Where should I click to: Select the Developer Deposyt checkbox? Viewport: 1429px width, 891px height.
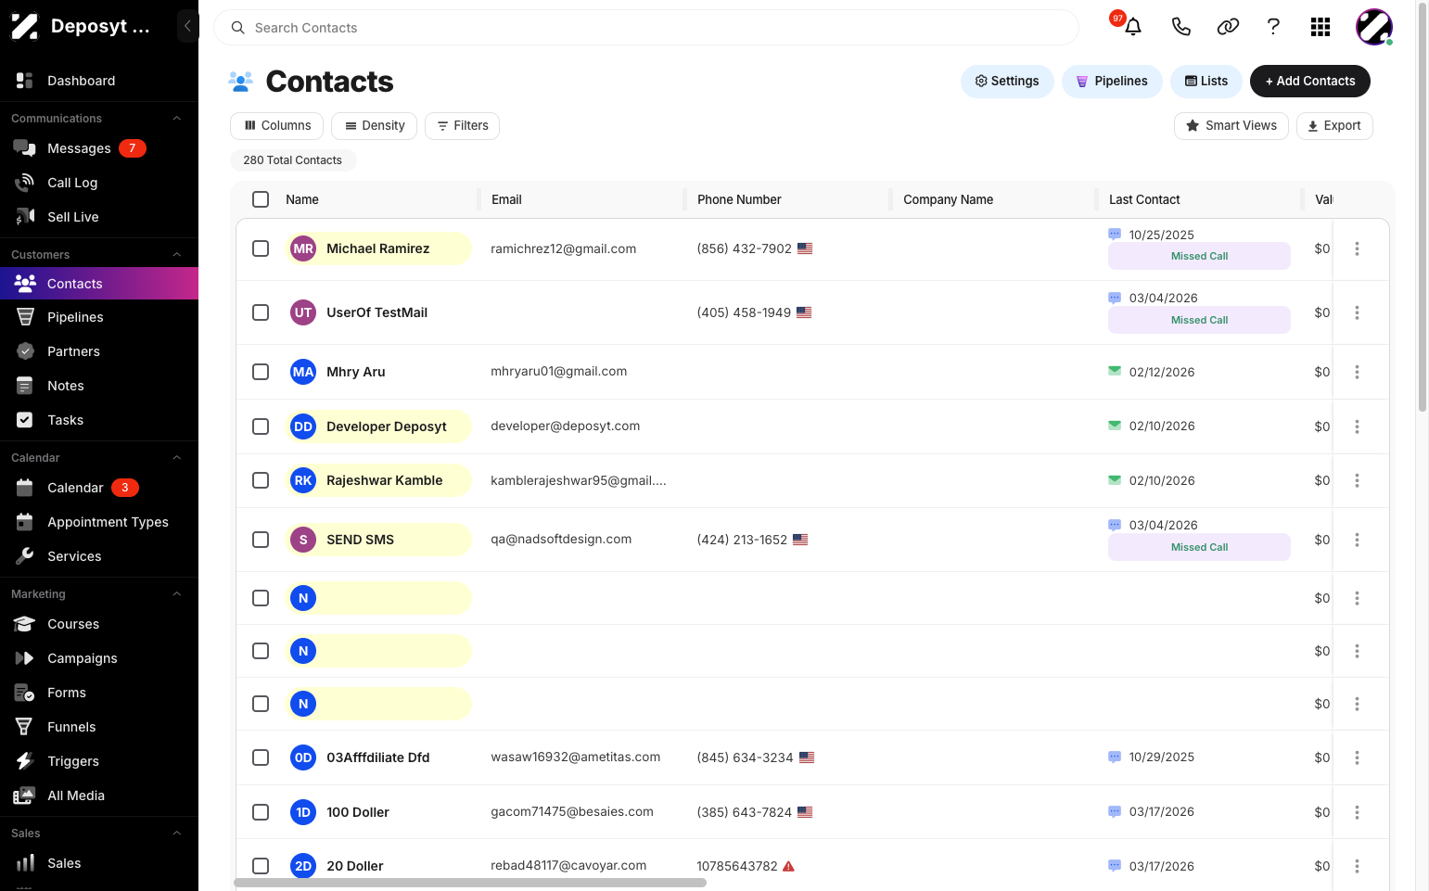261,426
